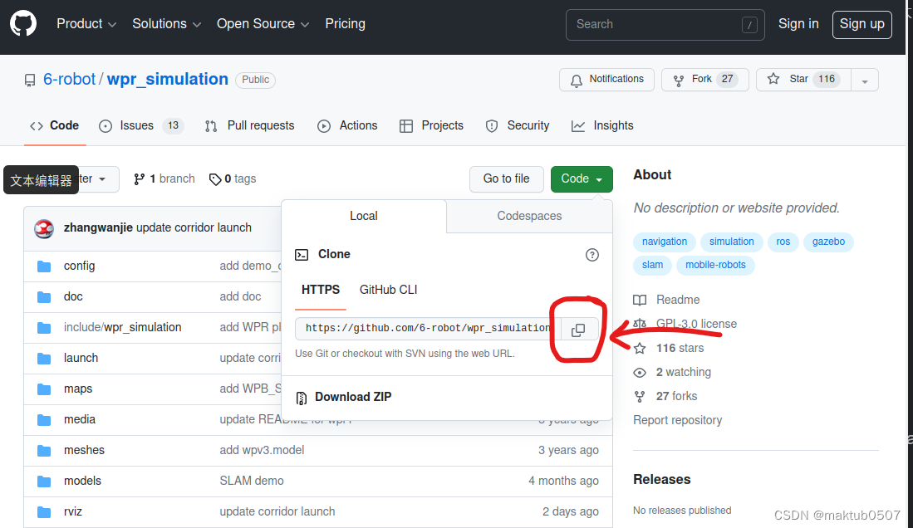Click the GitHub Octocat logo
Image resolution: width=913 pixels, height=528 pixels.
[x=23, y=24]
